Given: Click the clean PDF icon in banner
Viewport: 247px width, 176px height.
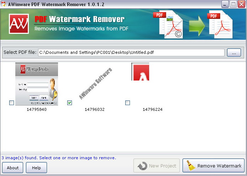Looking at the screenshot, I should click(220, 24).
